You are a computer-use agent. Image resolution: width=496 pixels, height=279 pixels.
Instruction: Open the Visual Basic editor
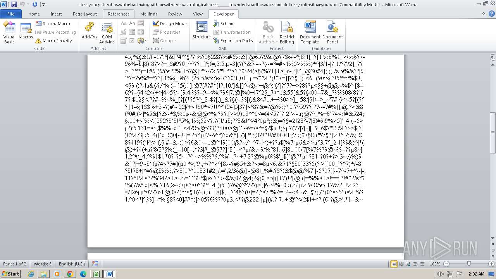pos(9,33)
